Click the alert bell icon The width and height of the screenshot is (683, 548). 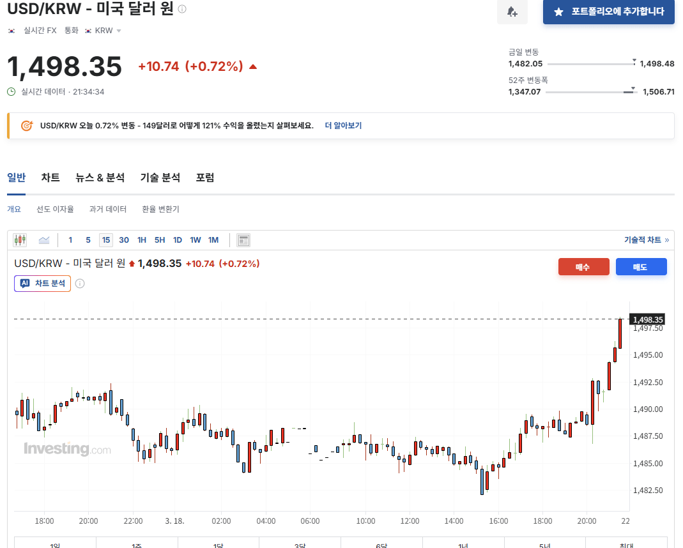512,12
